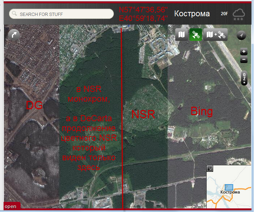
Task: Click the red DG label on map
Action: coord(35,105)
